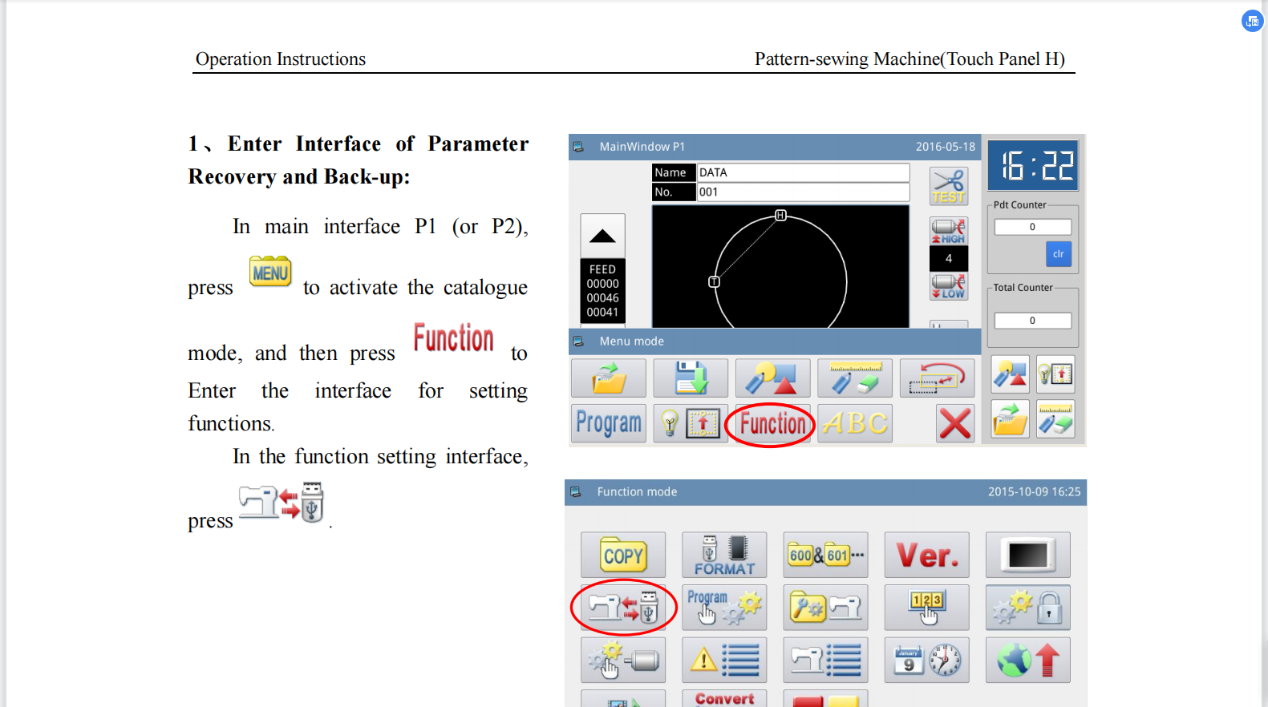Image resolution: width=1268 pixels, height=707 pixels.
Task: Select the Name field showing DATA
Action: click(x=804, y=172)
